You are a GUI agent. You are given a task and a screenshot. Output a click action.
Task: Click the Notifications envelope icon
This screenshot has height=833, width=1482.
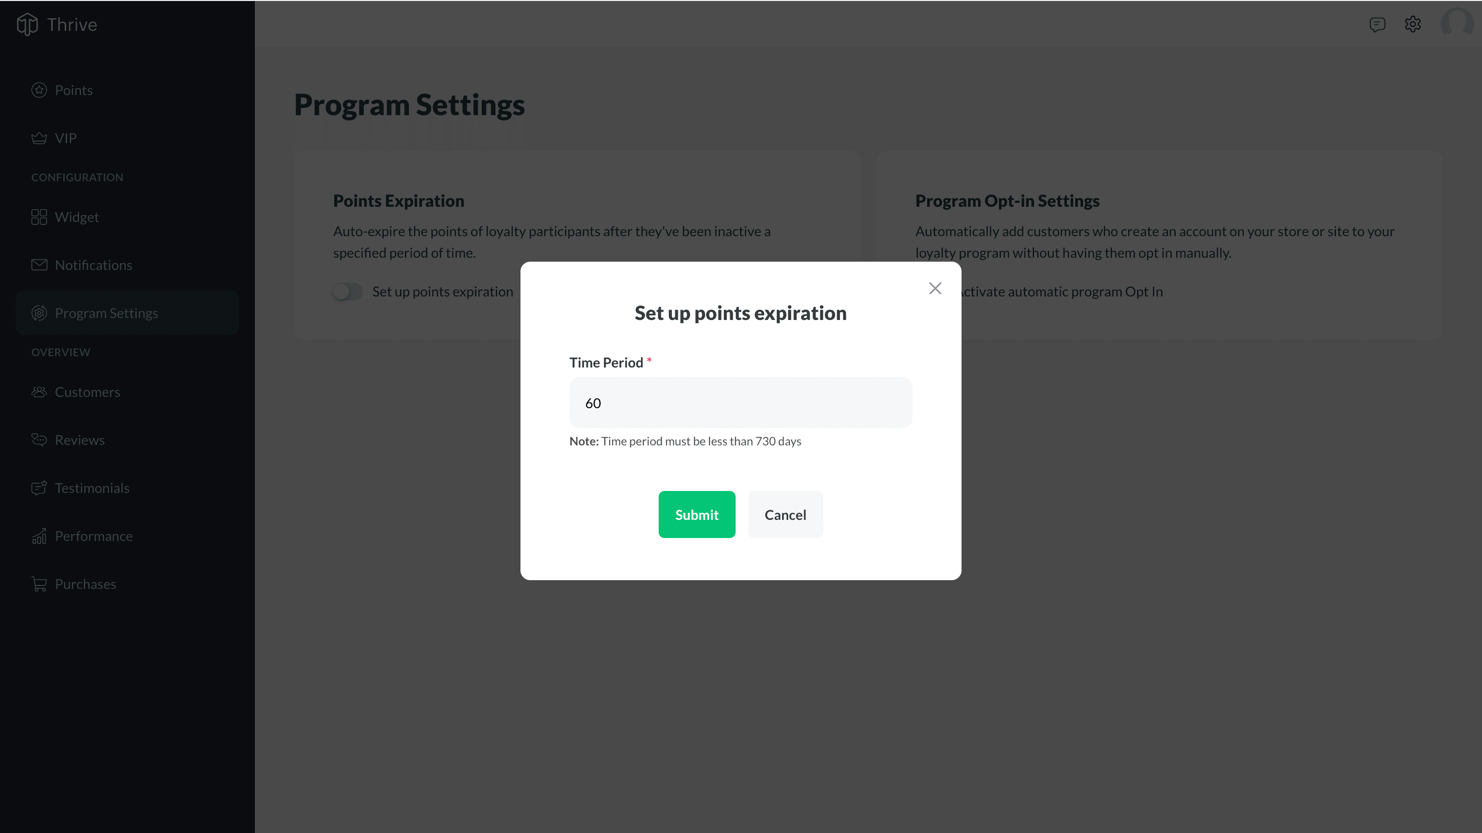(x=39, y=265)
